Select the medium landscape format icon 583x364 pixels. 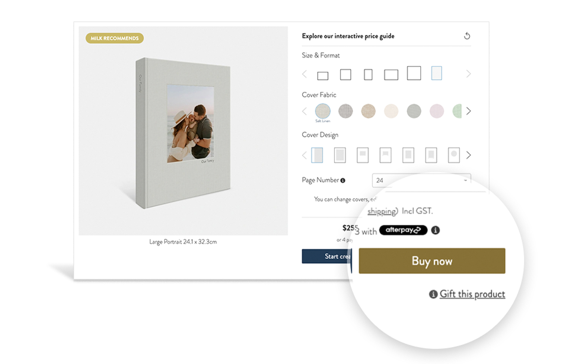pyautogui.click(x=391, y=75)
